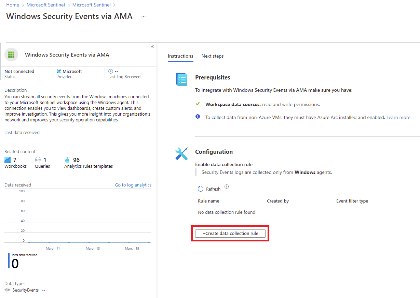Open second Microsoft Sentinel breadcrumb link

pyautogui.click(x=92, y=5)
